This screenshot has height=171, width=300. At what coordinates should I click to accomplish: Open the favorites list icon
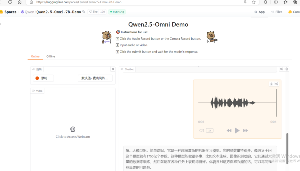coord(286,2)
